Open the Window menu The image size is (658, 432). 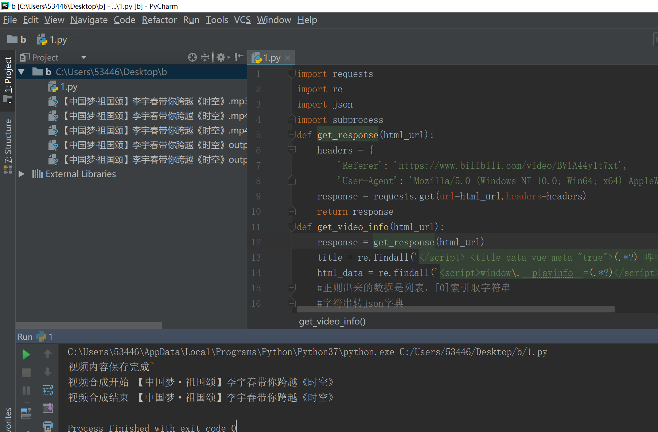point(274,20)
